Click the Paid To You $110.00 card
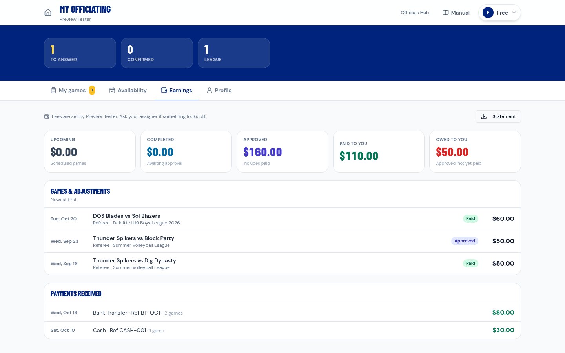The width and height of the screenshot is (565, 353). coord(379,151)
